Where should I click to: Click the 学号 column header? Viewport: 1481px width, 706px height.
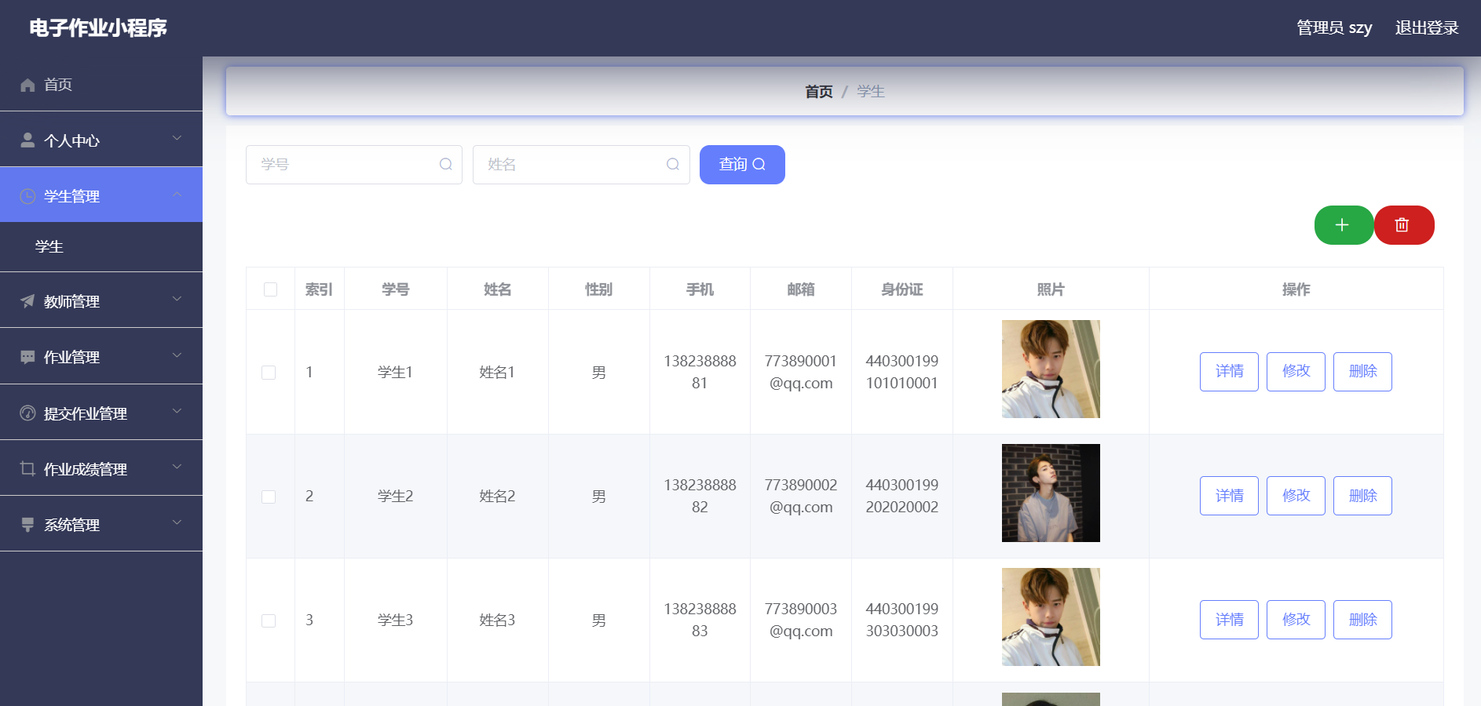396,289
